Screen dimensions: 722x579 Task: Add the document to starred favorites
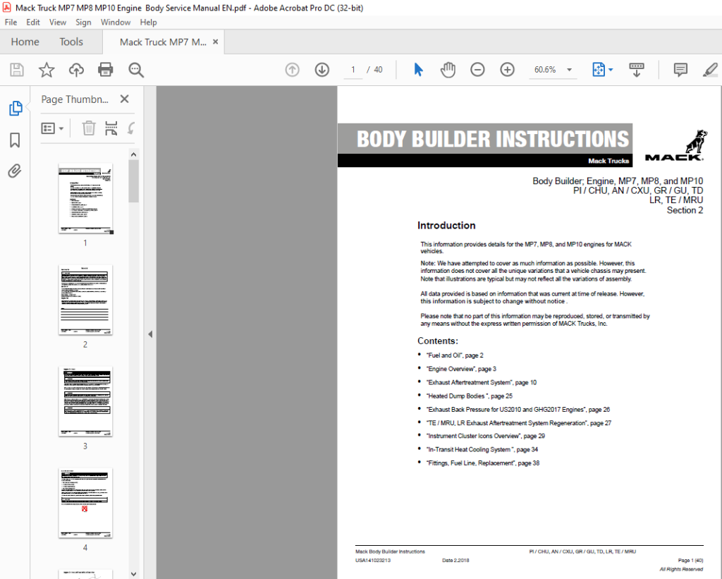pyautogui.click(x=46, y=70)
